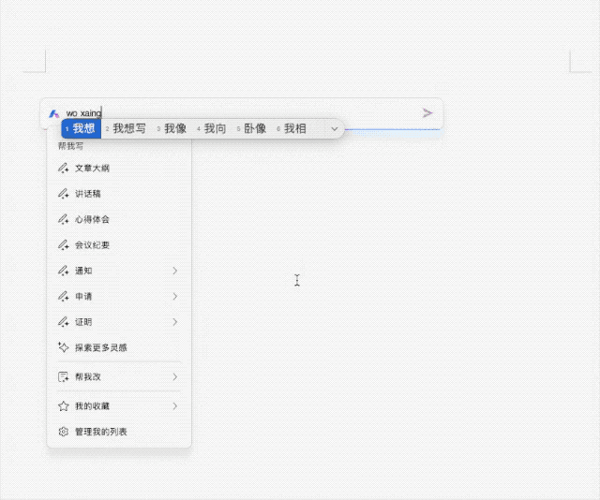Choose IME candidate 1 我想
This screenshot has width=600, height=500.
[x=82, y=128]
